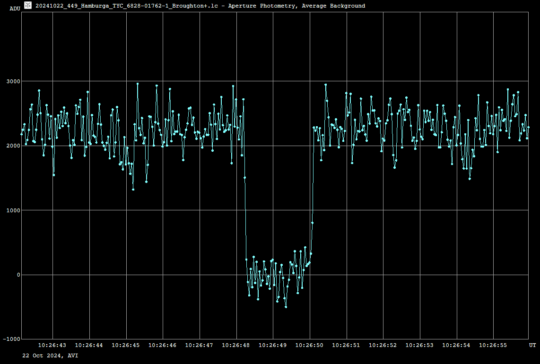Click the Hamburga light curve file title
540x364 pixels.
200,6
